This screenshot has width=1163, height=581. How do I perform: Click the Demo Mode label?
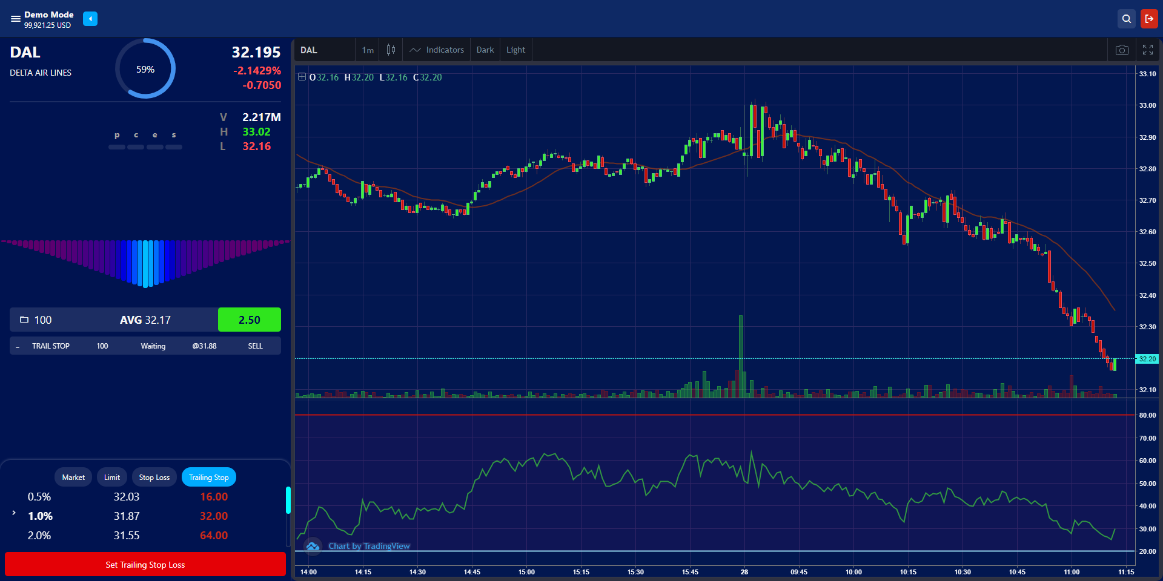click(x=49, y=15)
